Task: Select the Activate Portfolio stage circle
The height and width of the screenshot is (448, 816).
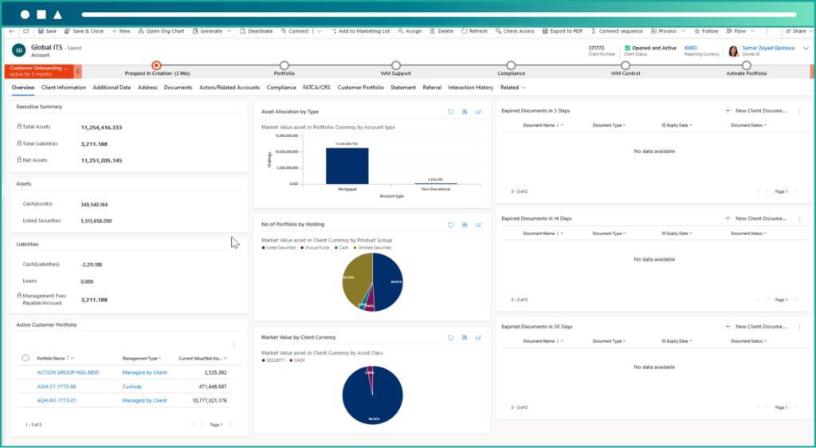Action: (x=746, y=65)
